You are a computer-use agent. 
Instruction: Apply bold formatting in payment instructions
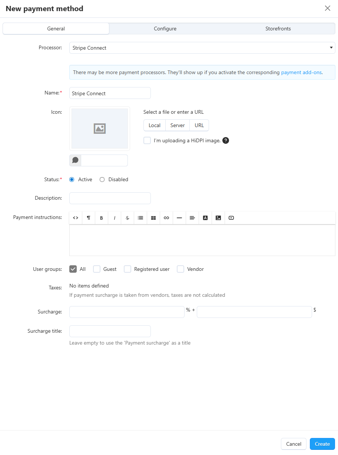[x=102, y=218]
